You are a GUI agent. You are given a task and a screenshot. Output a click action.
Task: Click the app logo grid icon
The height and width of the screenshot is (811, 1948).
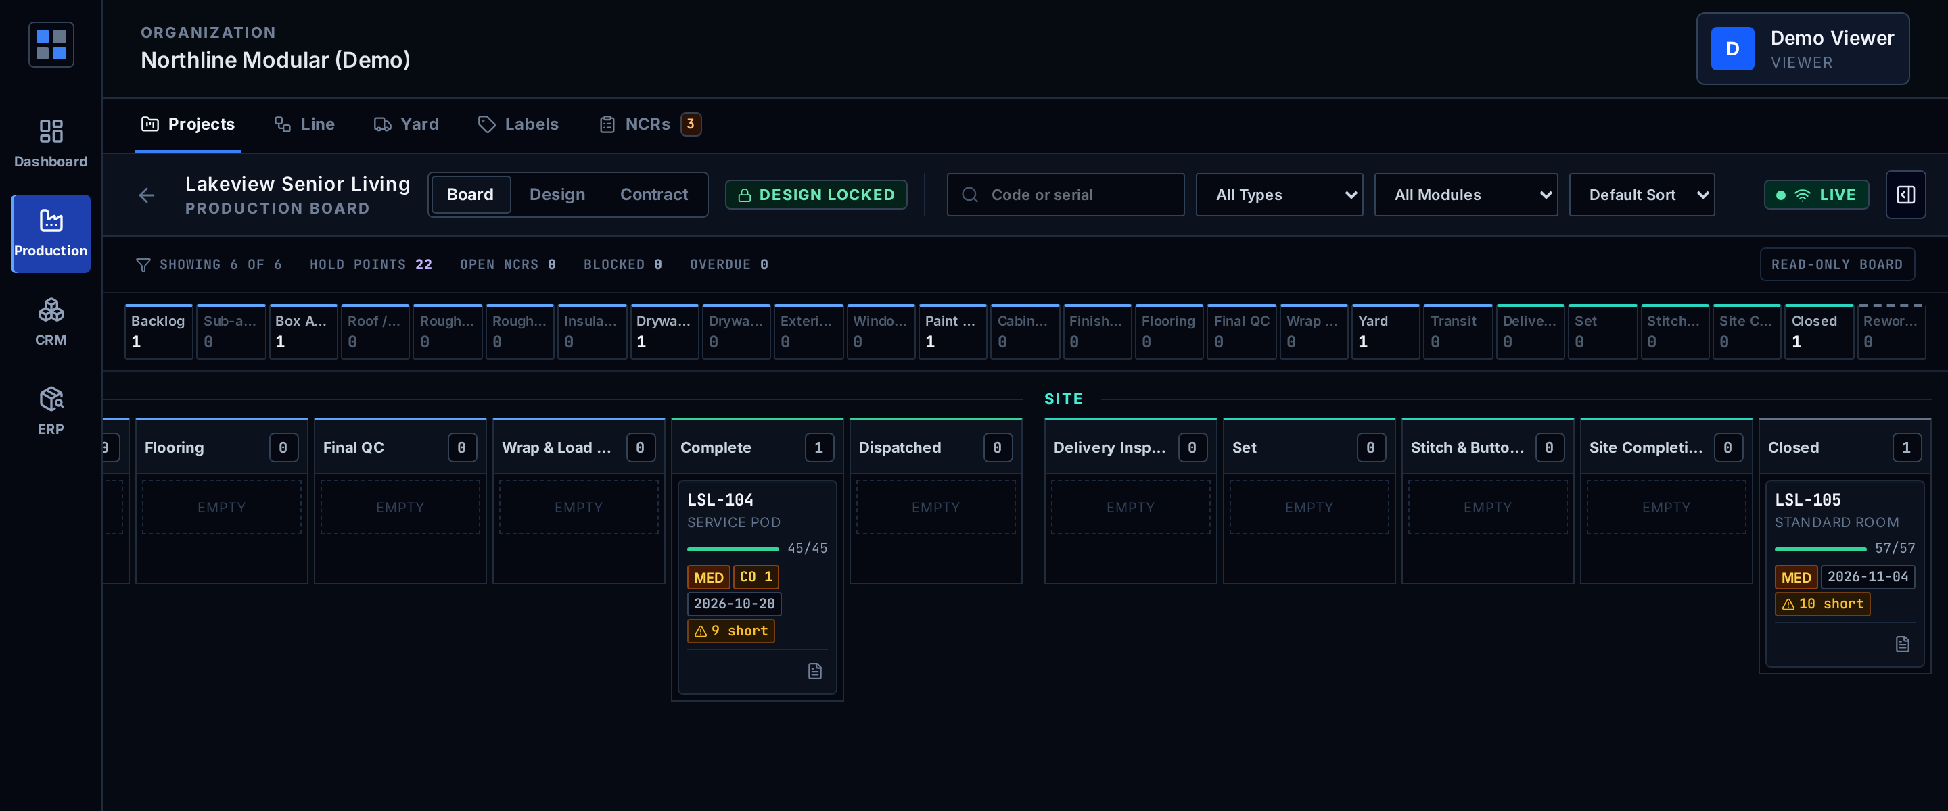pyautogui.click(x=51, y=45)
